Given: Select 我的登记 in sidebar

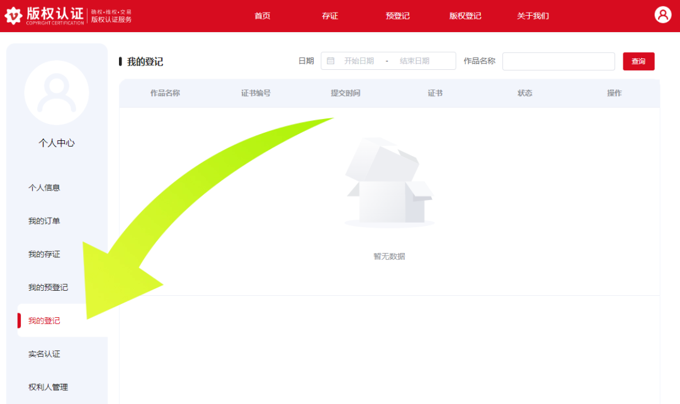Looking at the screenshot, I should pos(44,321).
